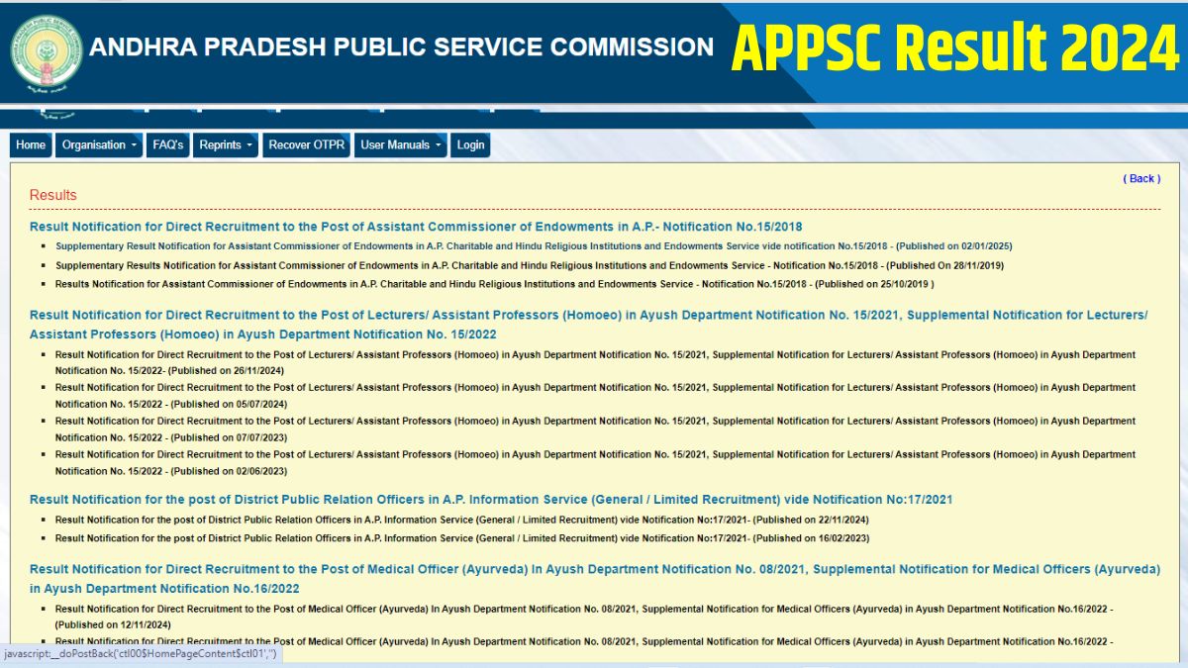Open the Organisation dropdown menu
This screenshot has height=668, width=1188.
click(97, 144)
